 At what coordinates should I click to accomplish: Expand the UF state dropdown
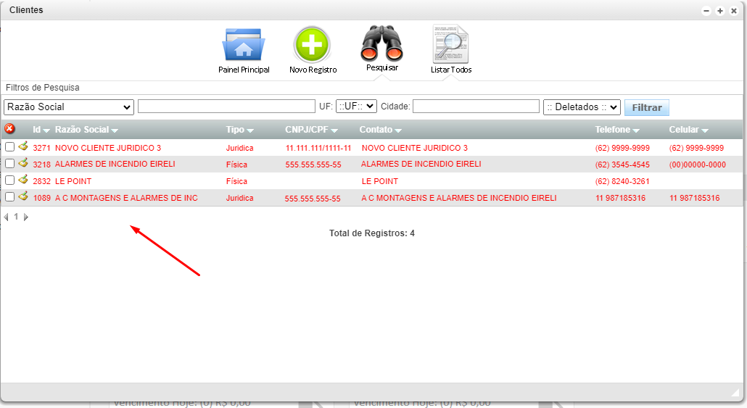[356, 107]
